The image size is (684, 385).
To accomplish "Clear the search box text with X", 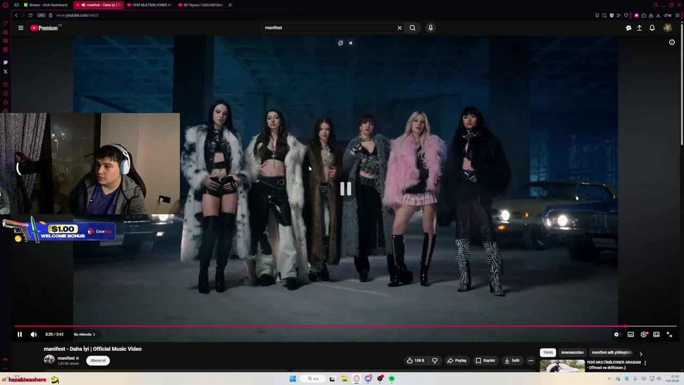I will tap(399, 28).
